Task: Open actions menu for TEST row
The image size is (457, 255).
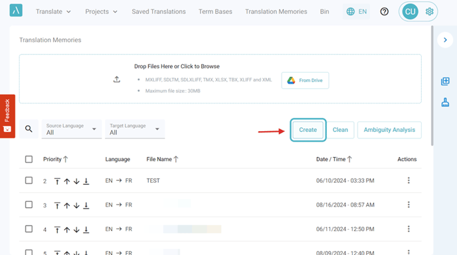Action: coord(409,181)
